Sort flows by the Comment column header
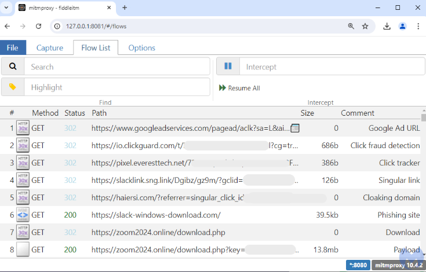Image resolution: width=426 pixels, height=272 pixels. click(x=358, y=113)
